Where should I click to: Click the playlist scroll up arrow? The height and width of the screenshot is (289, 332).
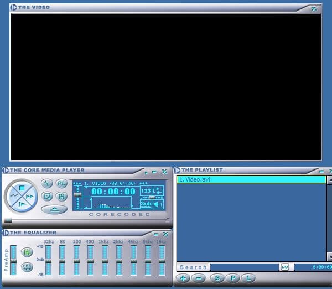[329, 180]
